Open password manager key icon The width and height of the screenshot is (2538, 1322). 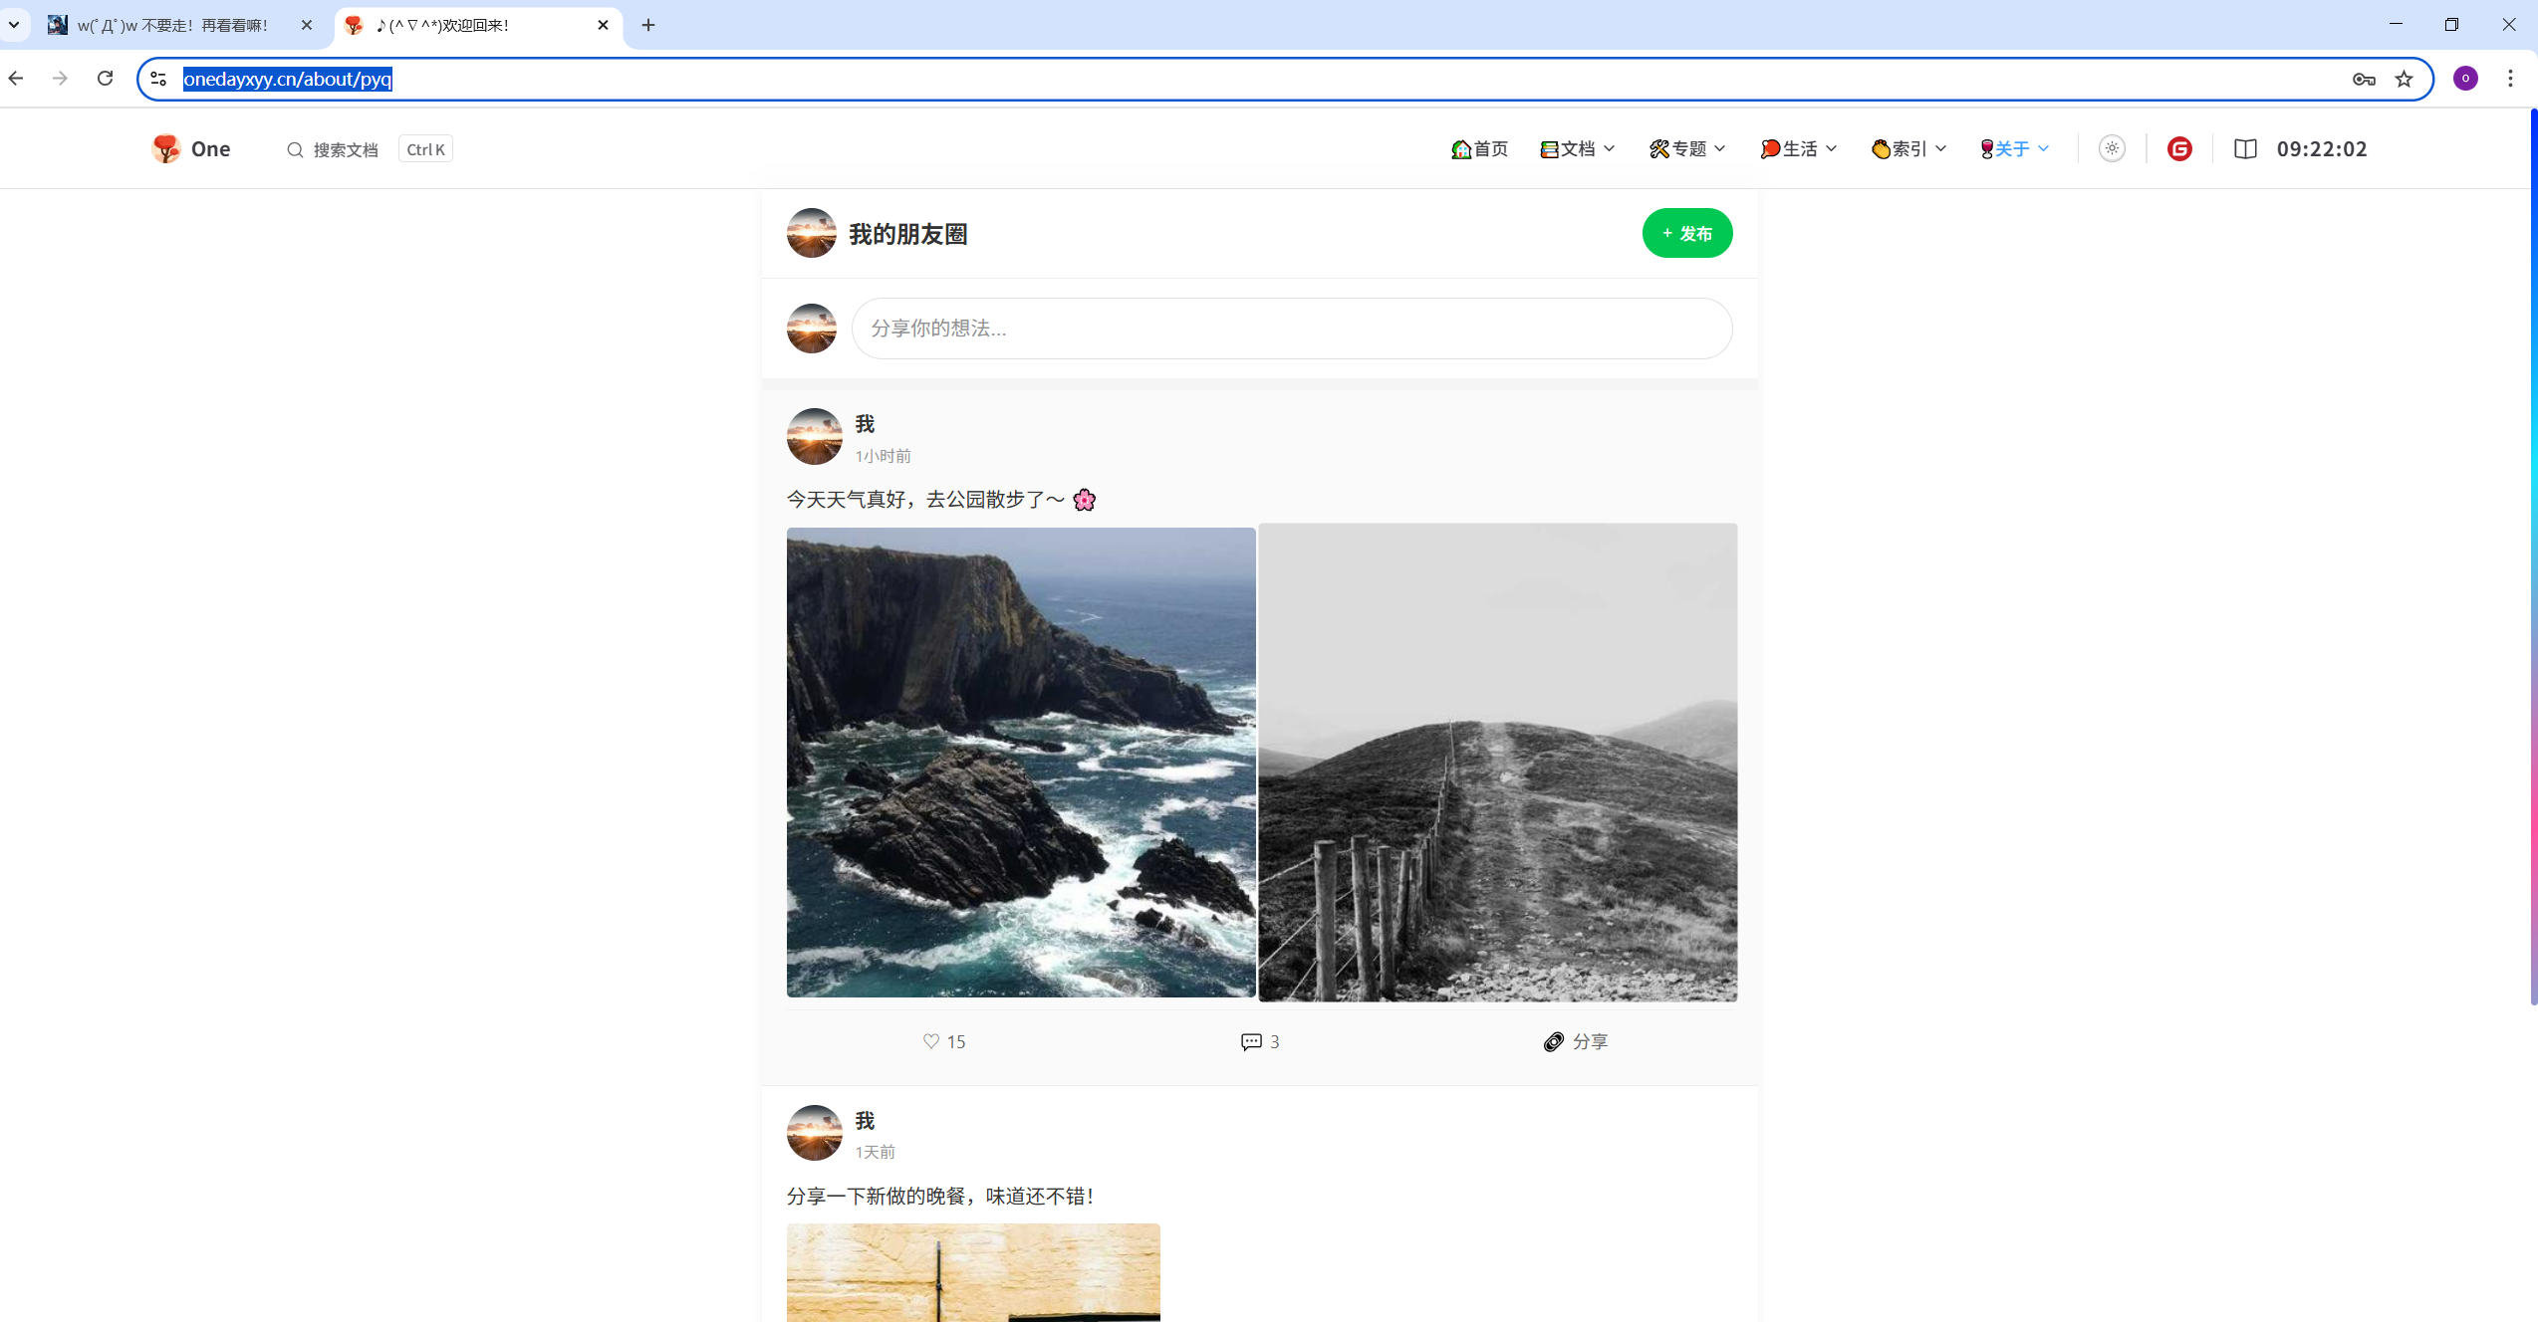[2364, 80]
